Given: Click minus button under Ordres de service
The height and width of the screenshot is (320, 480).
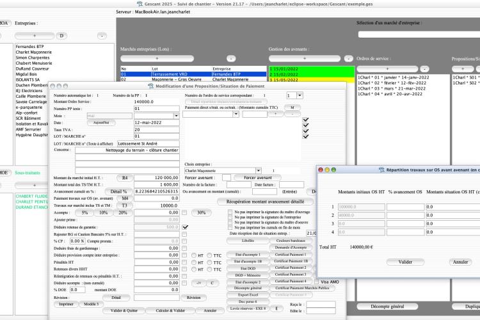Looking at the screenshot, I should (x=424, y=69).
